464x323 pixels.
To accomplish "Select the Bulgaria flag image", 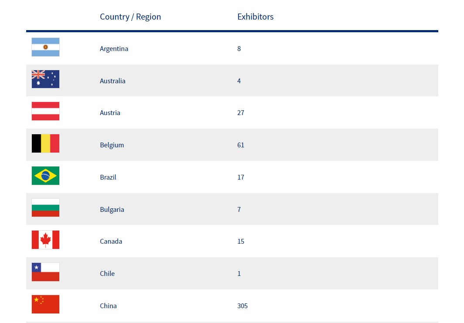I will (x=45, y=208).
